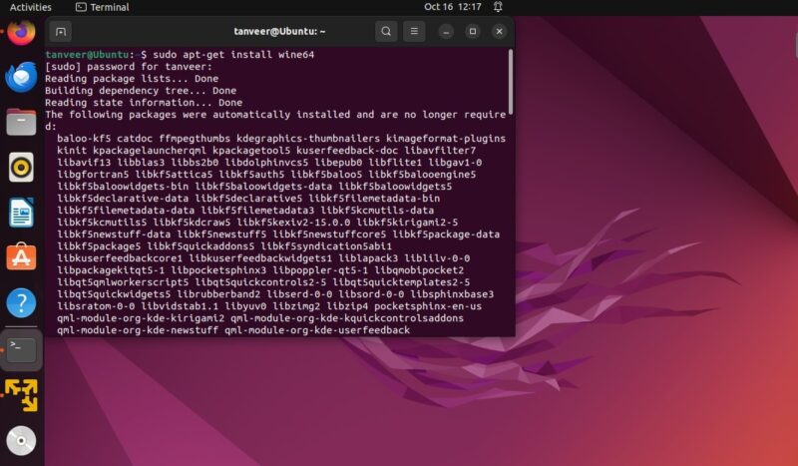798x466 pixels.
Task: Click 'Reading package lists... Done' line
Action: [132, 79]
